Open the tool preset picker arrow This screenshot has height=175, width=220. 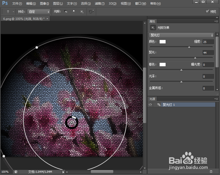click(x=14, y=12)
